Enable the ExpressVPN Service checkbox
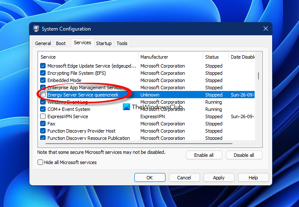 (x=43, y=116)
